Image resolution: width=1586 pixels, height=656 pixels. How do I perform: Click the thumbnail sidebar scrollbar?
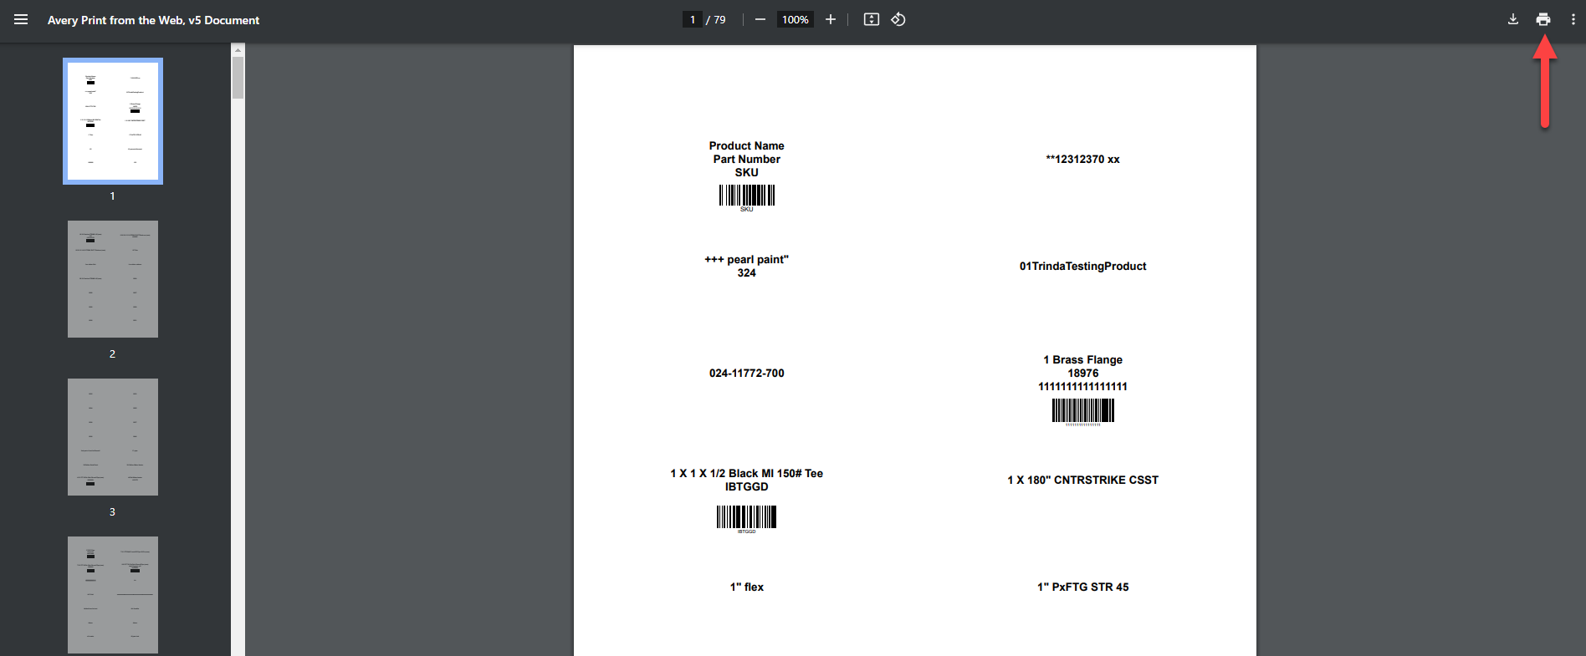[x=238, y=78]
